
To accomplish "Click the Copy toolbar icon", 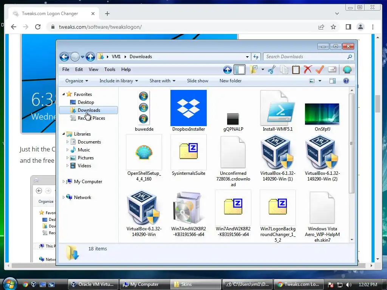I will pyautogui.click(x=284, y=70).
